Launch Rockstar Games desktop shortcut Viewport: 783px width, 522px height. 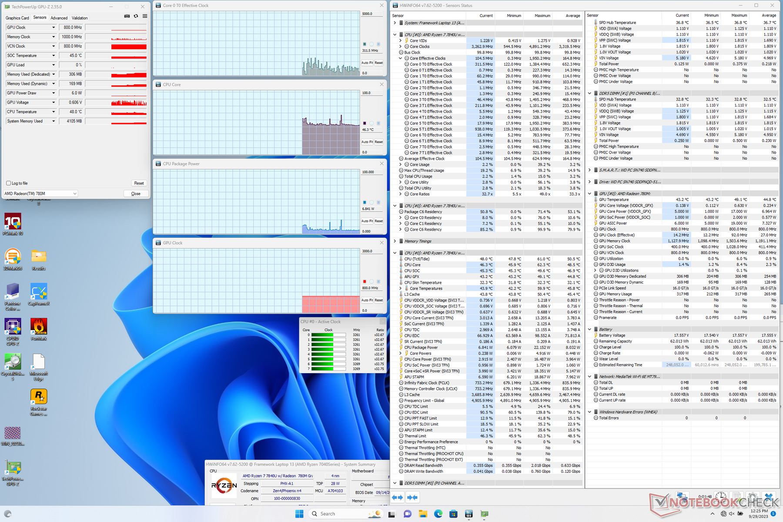39,402
